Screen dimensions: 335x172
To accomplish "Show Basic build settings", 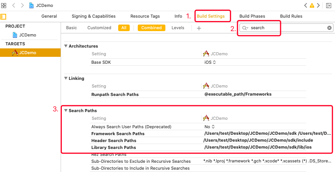I will 71,28.
